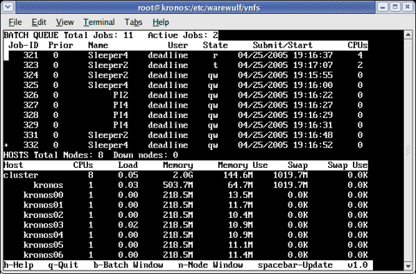Click the vertical scrollbar track
This screenshot has width=416, height=274.
click(408, 150)
